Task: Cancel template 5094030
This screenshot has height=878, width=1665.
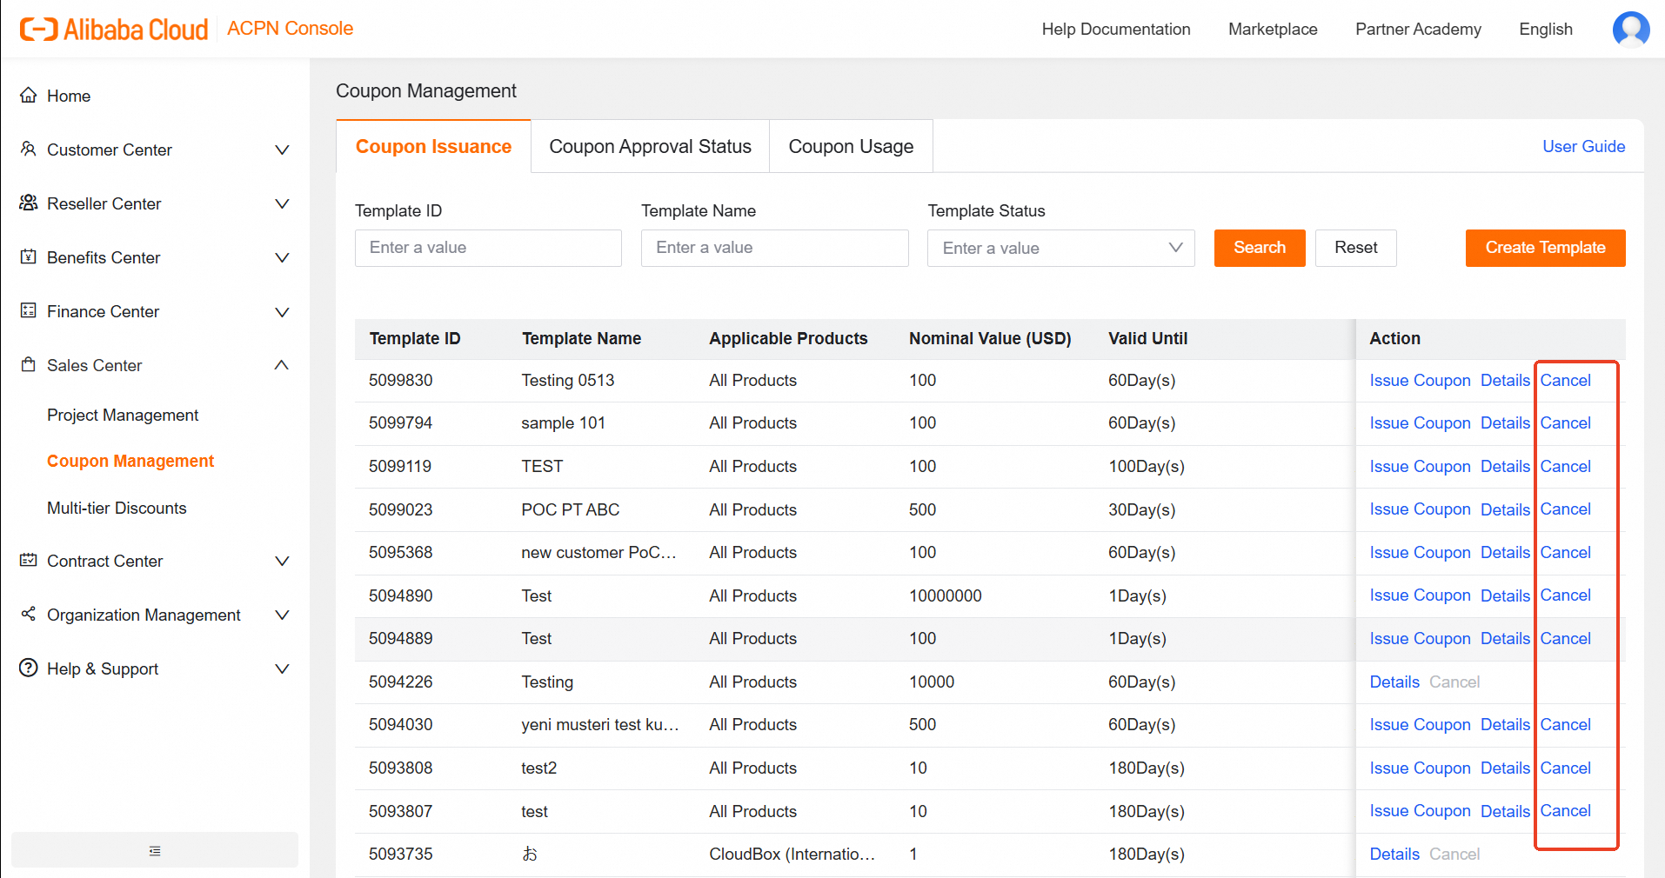Action: (1565, 724)
